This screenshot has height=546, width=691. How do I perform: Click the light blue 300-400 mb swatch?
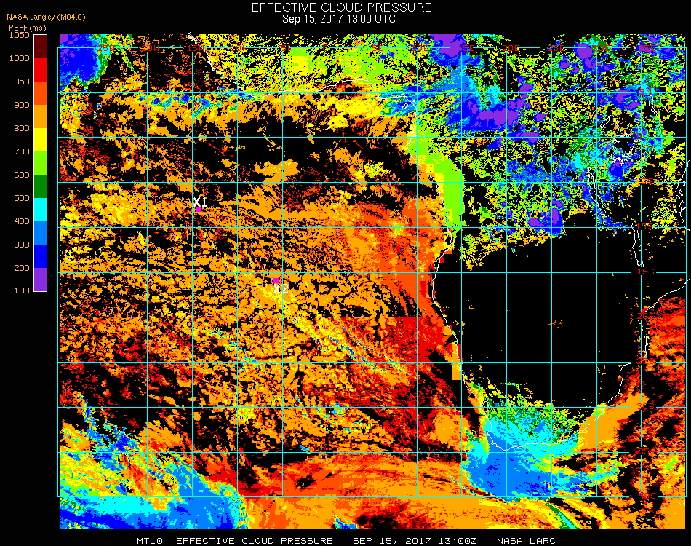40,233
